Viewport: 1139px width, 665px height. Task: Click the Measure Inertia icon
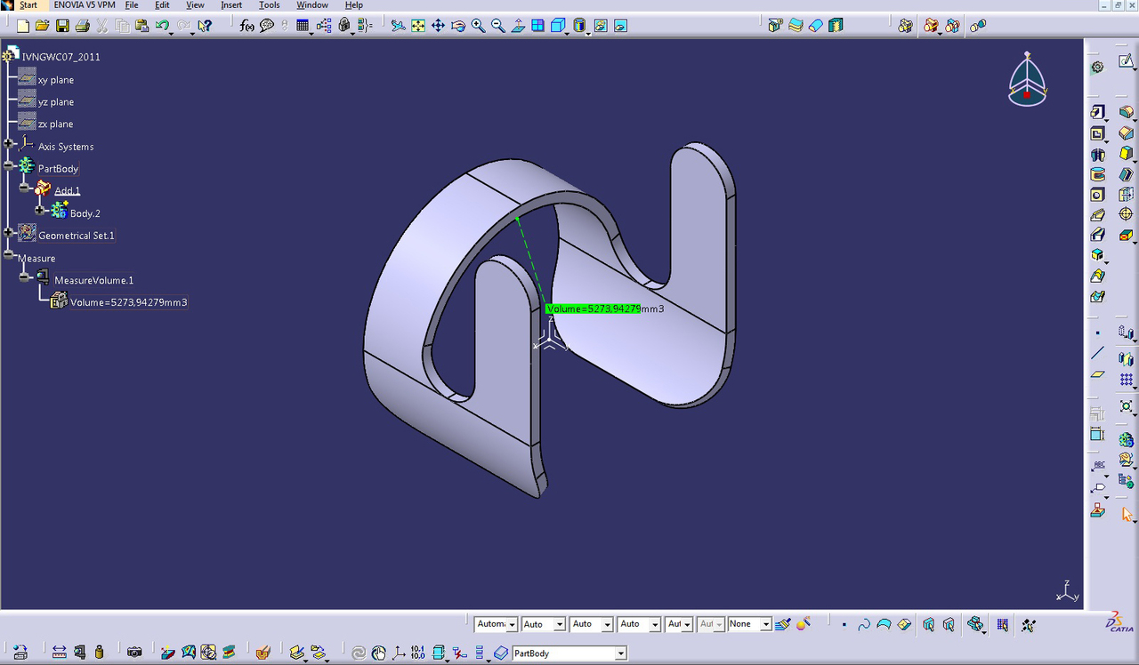click(x=99, y=653)
